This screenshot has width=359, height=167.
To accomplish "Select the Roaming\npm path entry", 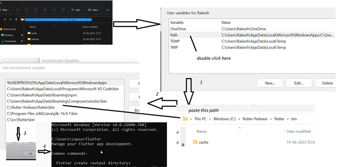I will 65,95.
